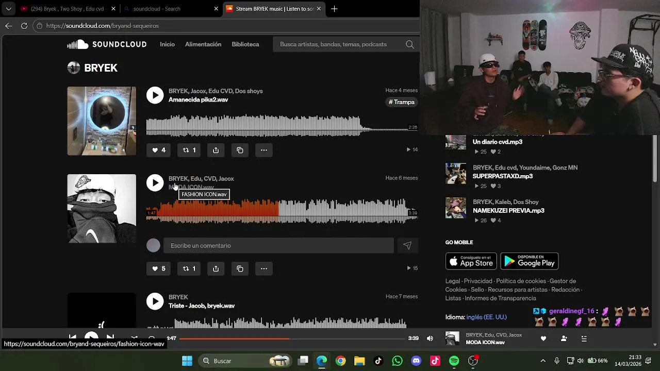Open MODA ICON.wav masked face artwork
The height and width of the screenshot is (371, 660).
pos(102,208)
